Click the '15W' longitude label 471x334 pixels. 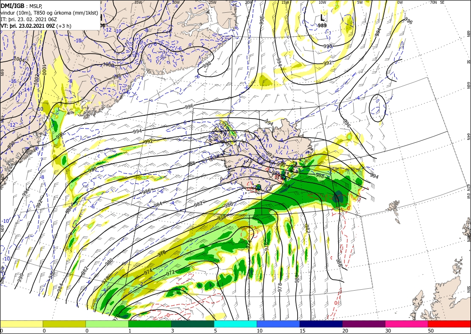tap(285, 2)
